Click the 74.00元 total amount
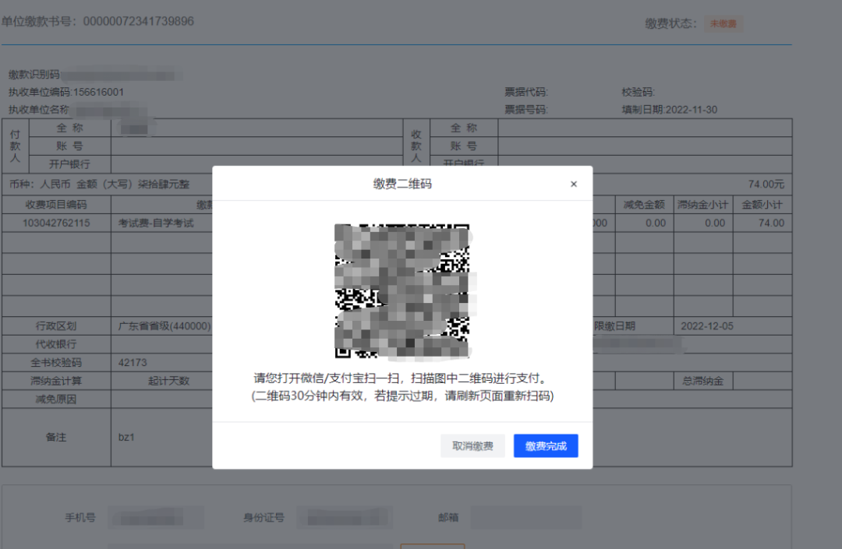This screenshot has width=842, height=549. 766,185
